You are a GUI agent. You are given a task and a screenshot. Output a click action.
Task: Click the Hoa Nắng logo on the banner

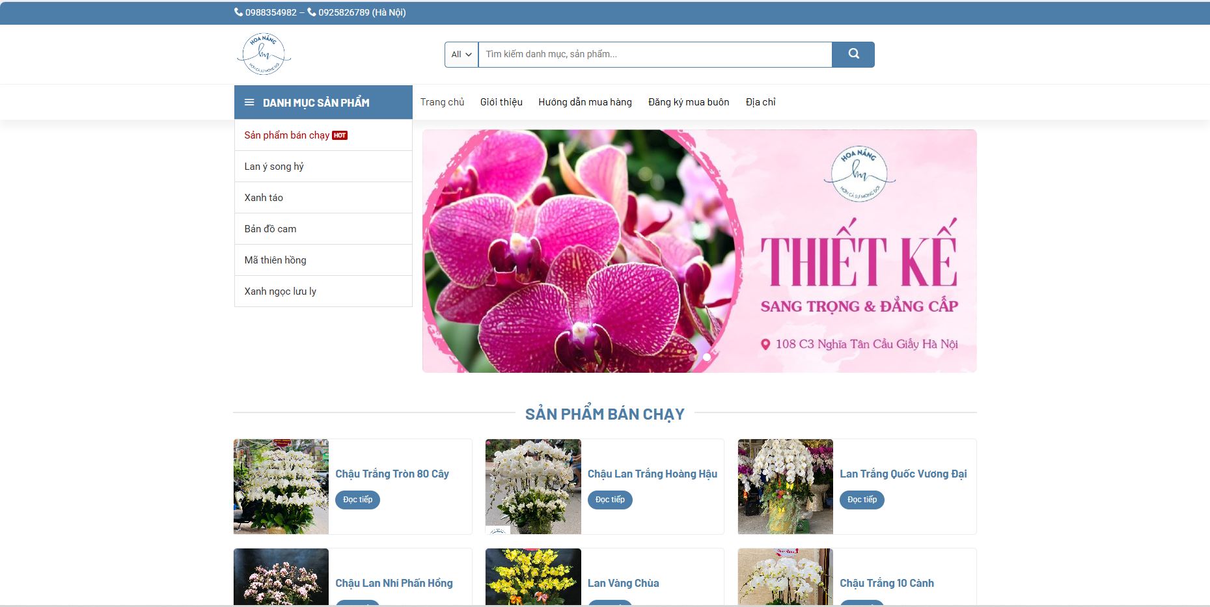[x=859, y=174]
